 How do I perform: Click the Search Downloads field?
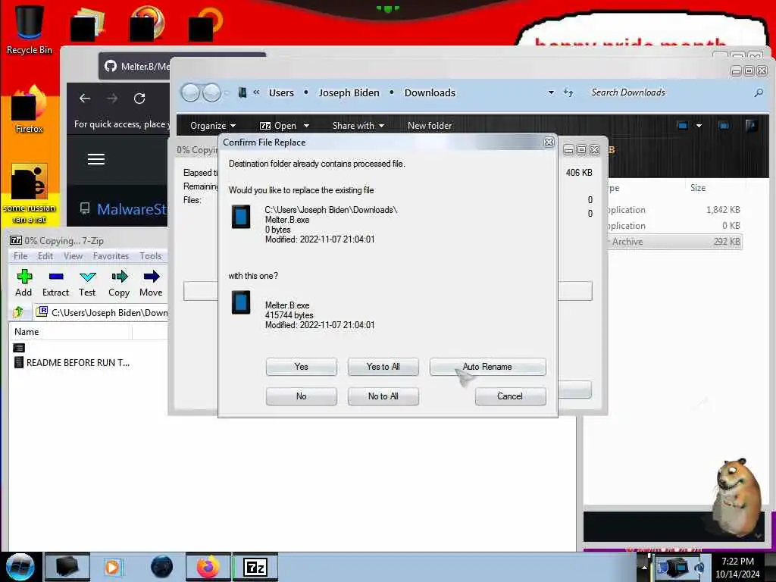pyautogui.click(x=668, y=92)
